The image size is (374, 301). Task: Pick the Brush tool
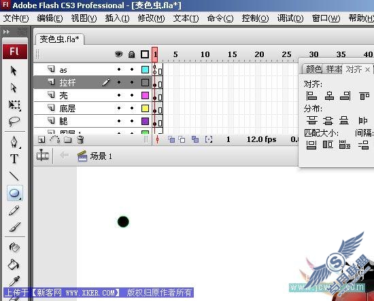click(15, 227)
